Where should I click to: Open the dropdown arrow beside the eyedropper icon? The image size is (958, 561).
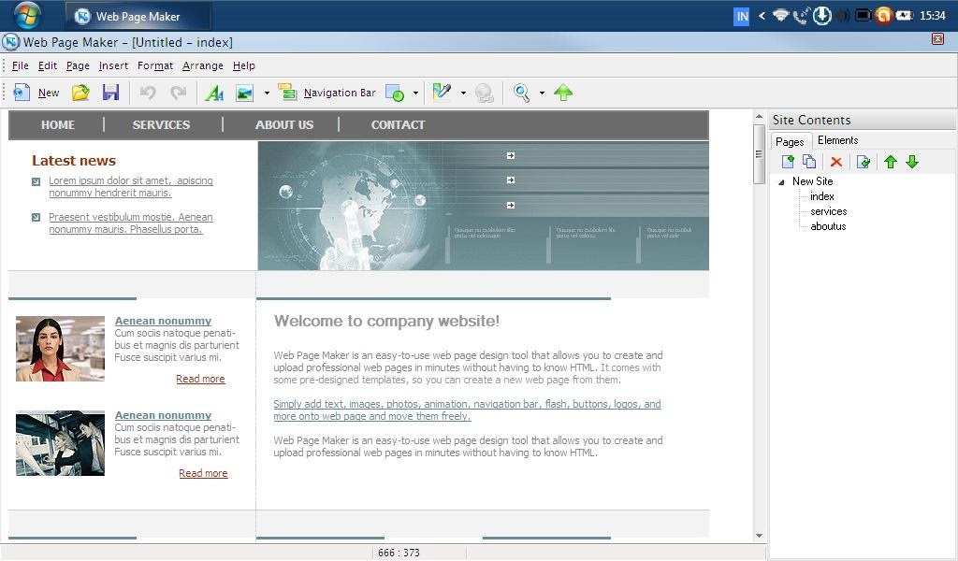click(463, 93)
